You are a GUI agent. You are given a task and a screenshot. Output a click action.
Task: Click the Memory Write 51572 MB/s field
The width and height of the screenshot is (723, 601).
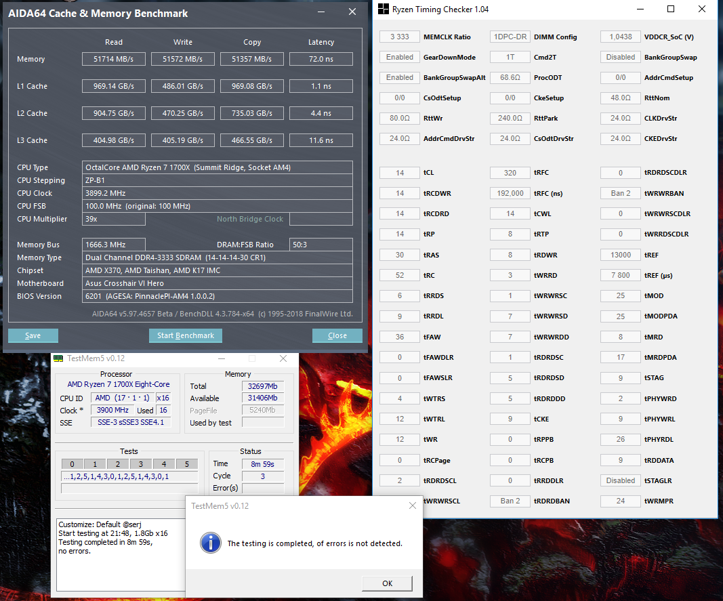[182, 59]
